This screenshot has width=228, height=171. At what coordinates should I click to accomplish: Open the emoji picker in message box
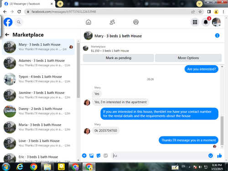[211, 155]
